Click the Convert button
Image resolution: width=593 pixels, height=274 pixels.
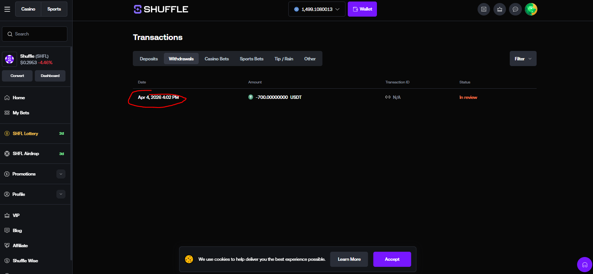[17, 76]
